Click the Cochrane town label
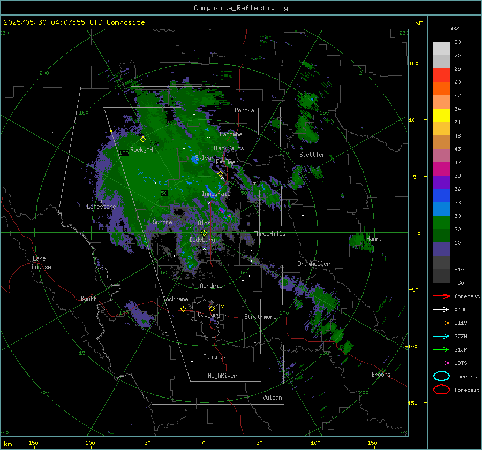 175,299
